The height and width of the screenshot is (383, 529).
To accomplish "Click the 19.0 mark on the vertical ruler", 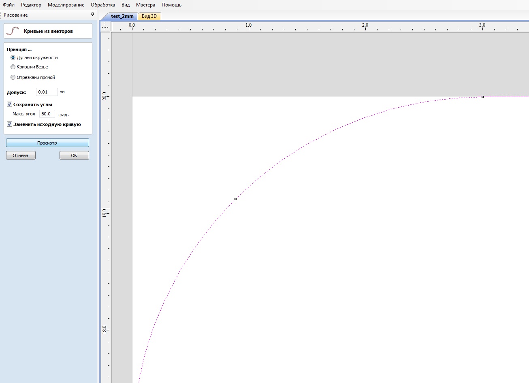I will [105, 213].
